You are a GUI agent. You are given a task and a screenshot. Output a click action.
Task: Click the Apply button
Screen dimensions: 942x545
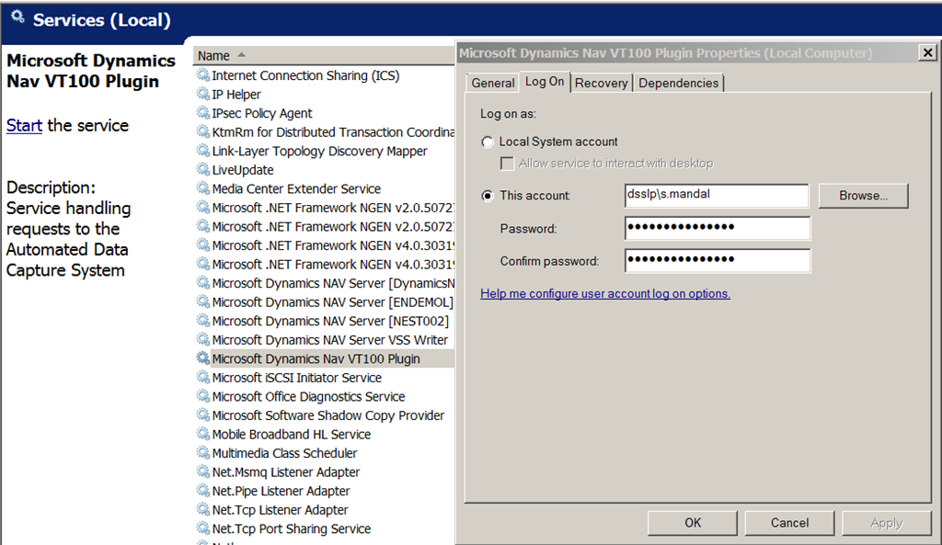(x=886, y=523)
